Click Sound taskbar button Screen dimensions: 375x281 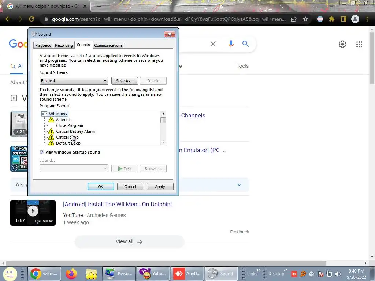pos(222,274)
